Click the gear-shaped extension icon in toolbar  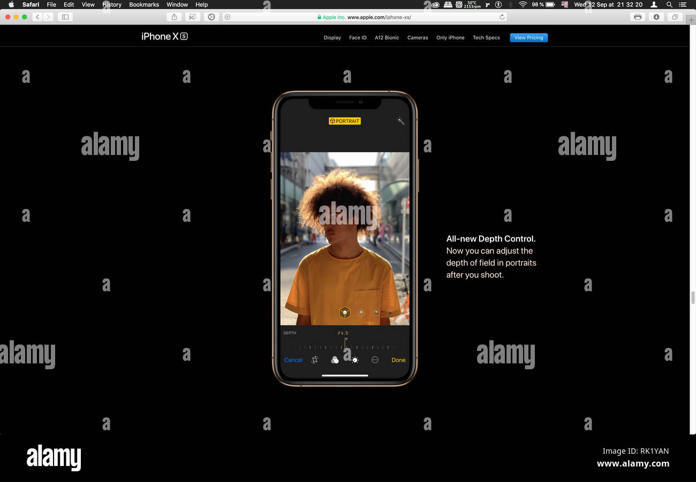coord(211,17)
